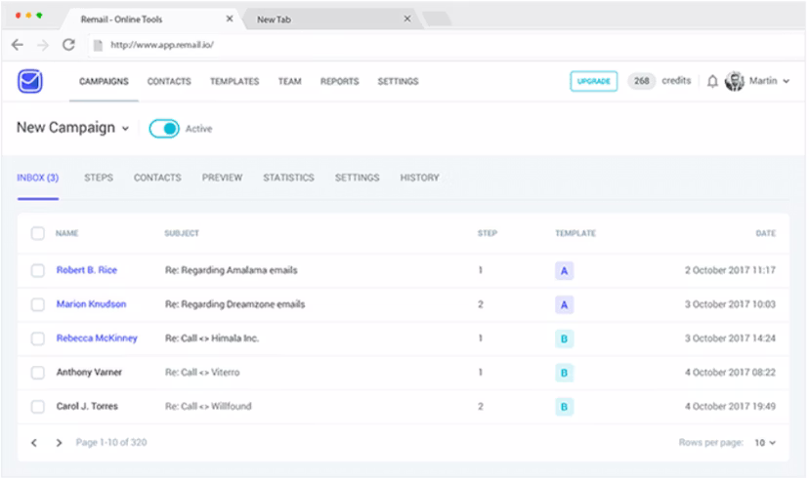Check the select-all checkbox in table header
This screenshot has height=478, width=809.
tap(37, 234)
